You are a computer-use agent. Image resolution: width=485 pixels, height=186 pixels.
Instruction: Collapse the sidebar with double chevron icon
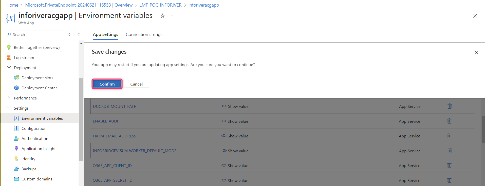tap(79, 34)
